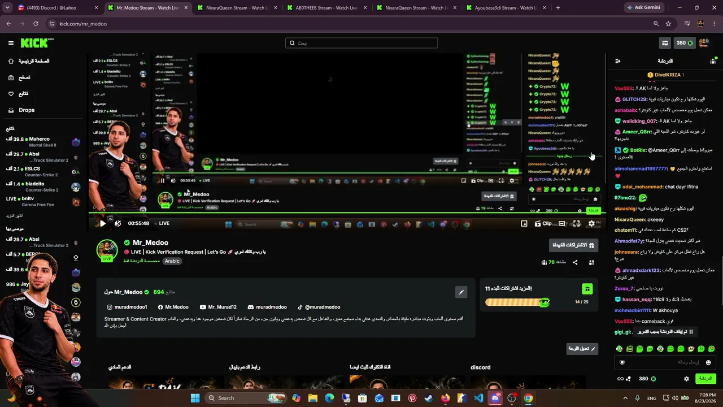Image resolution: width=723 pixels, height=407 pixels.
Task: Open the 380 KICKs balance button in header
Action: [685, 43]
